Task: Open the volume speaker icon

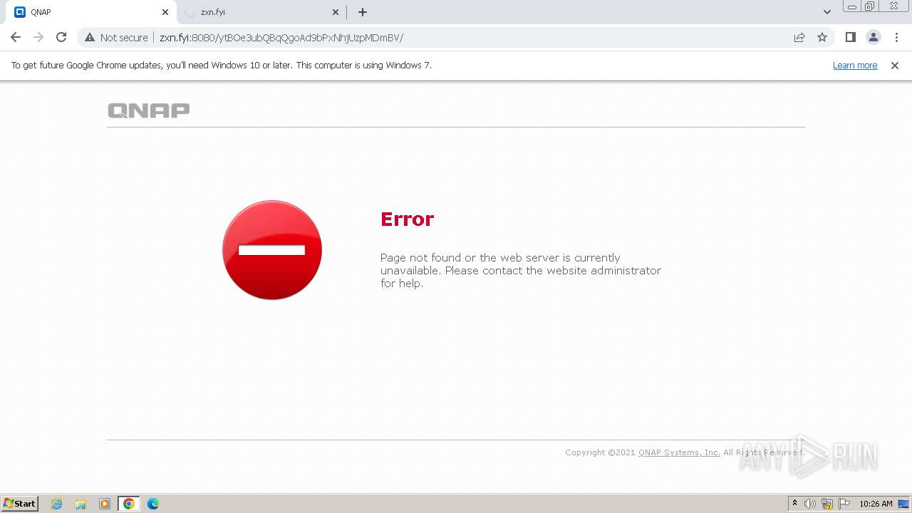Action: 810,504
